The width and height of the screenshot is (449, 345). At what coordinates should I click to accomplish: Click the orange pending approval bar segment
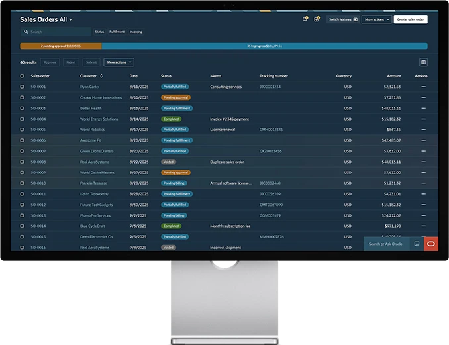click(61, 46)
